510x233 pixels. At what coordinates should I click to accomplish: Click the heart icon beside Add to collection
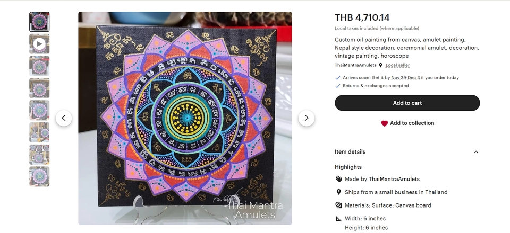click(385, 123)
